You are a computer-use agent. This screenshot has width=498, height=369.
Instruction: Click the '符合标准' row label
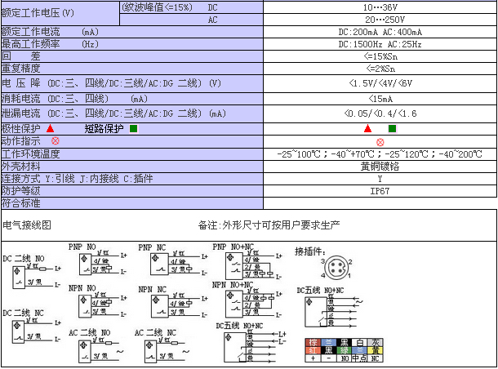tap(21, 203)
